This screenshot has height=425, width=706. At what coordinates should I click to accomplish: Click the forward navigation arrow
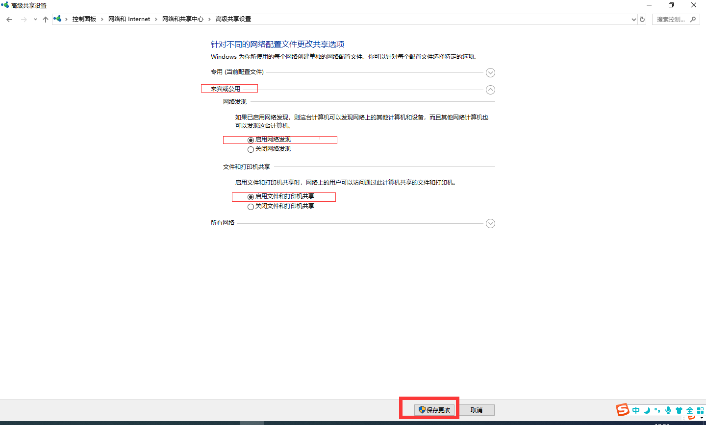pyautogui.click(x=24, y=20)
